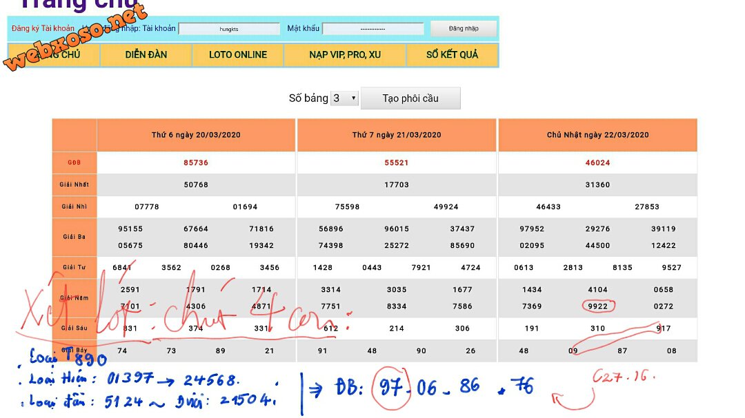The width and height of the screenshot is (745, 418).
Task: Select the Giải Tư row label
Action: [x=74, y=267]
